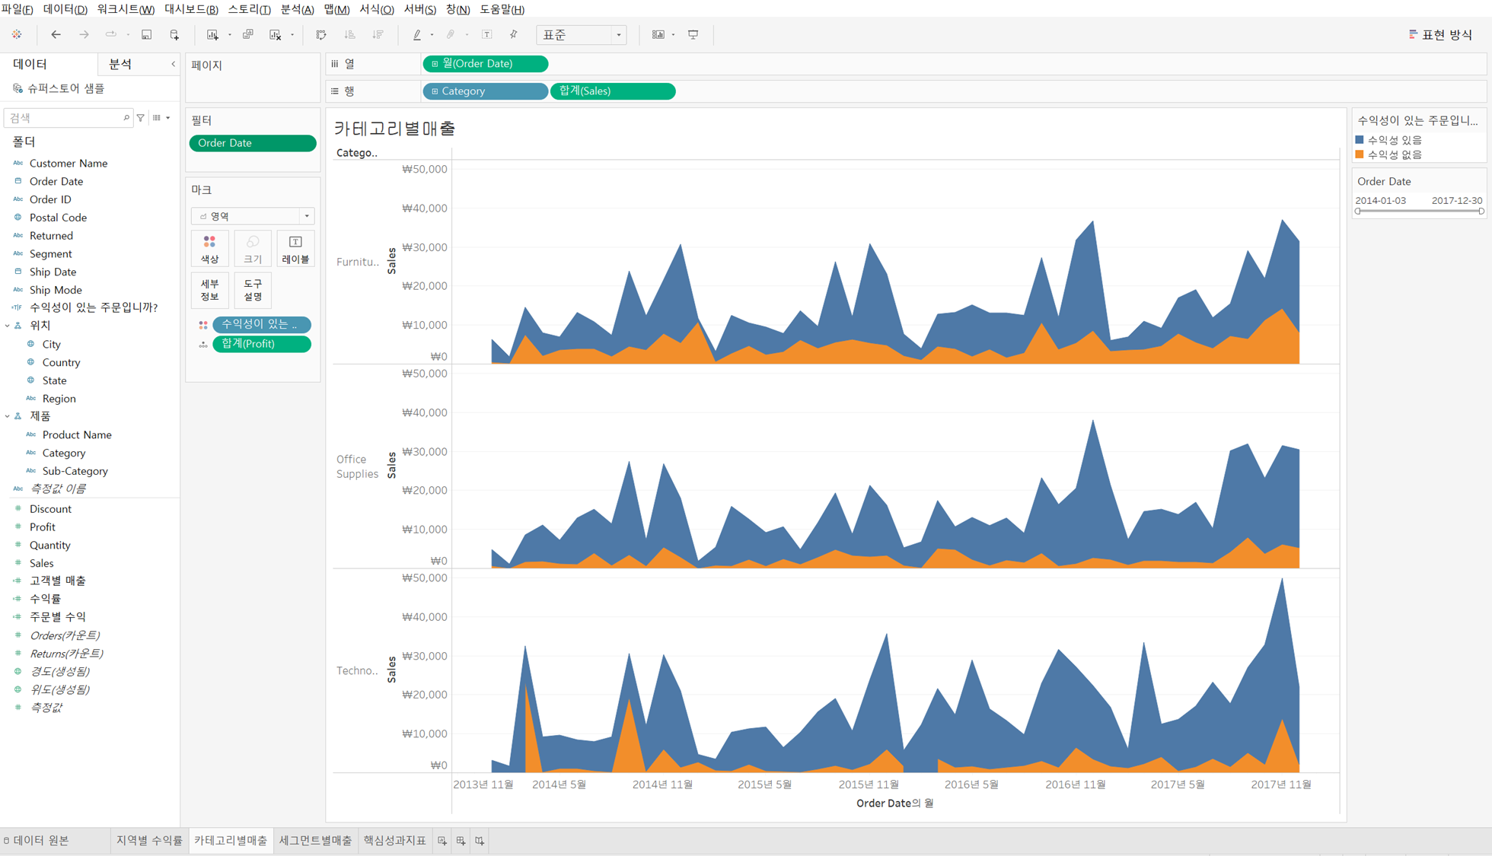Click the group members paperclip icon
1492x856 pixels.
coord(451,34)
